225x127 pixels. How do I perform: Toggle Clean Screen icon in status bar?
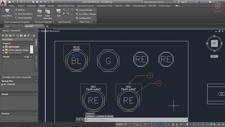pos(219,124)
